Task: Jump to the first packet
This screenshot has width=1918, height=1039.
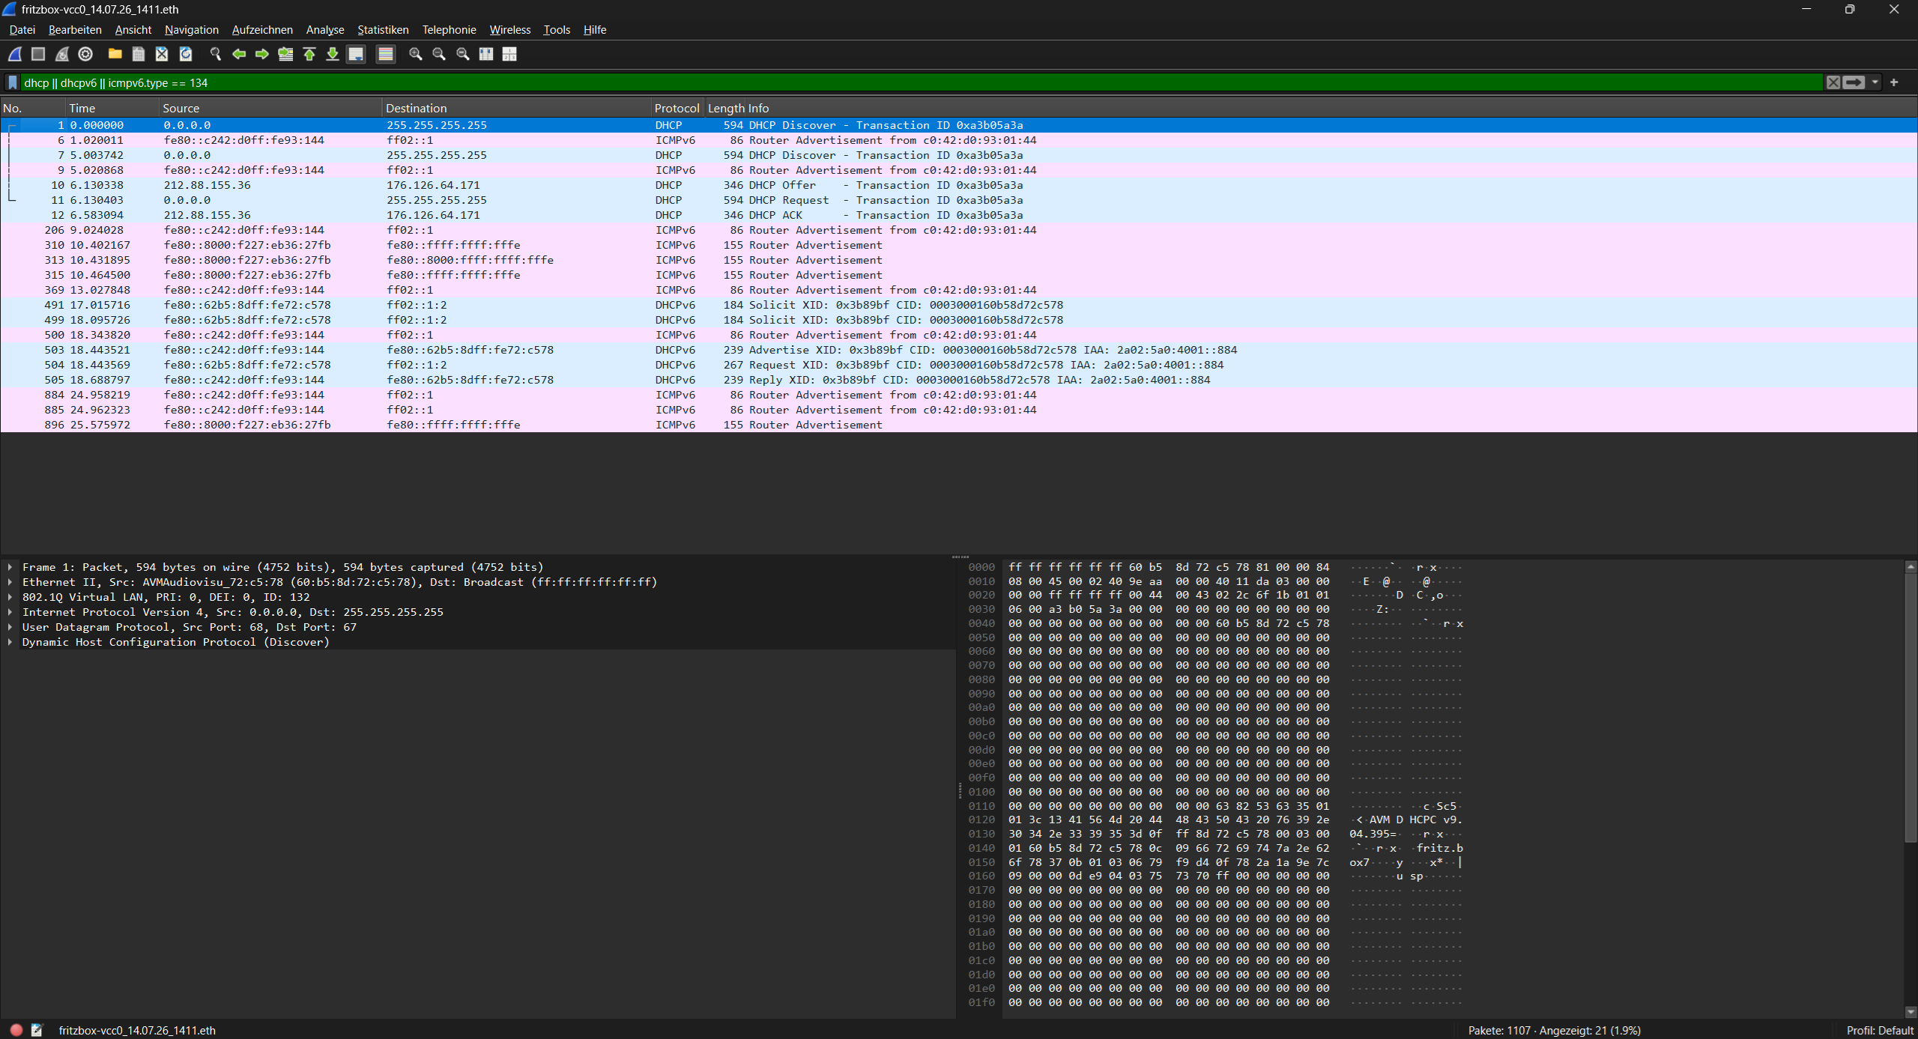Action: 309,54
